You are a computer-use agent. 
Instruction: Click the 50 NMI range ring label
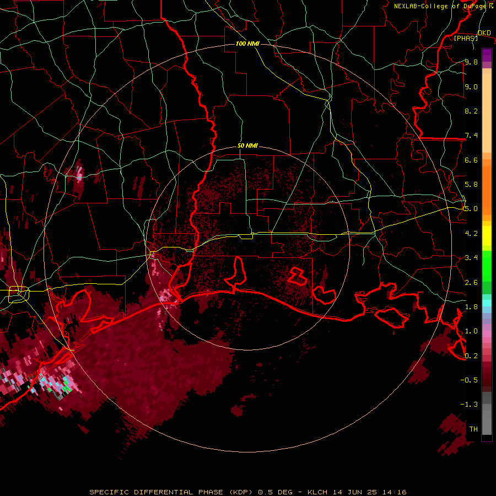(247, 145)
